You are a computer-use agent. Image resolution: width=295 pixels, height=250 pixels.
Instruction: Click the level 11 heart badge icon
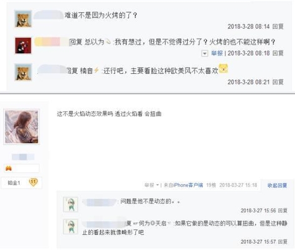[33, 182]
